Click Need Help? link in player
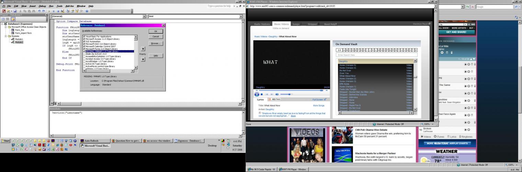 [330, 24]
